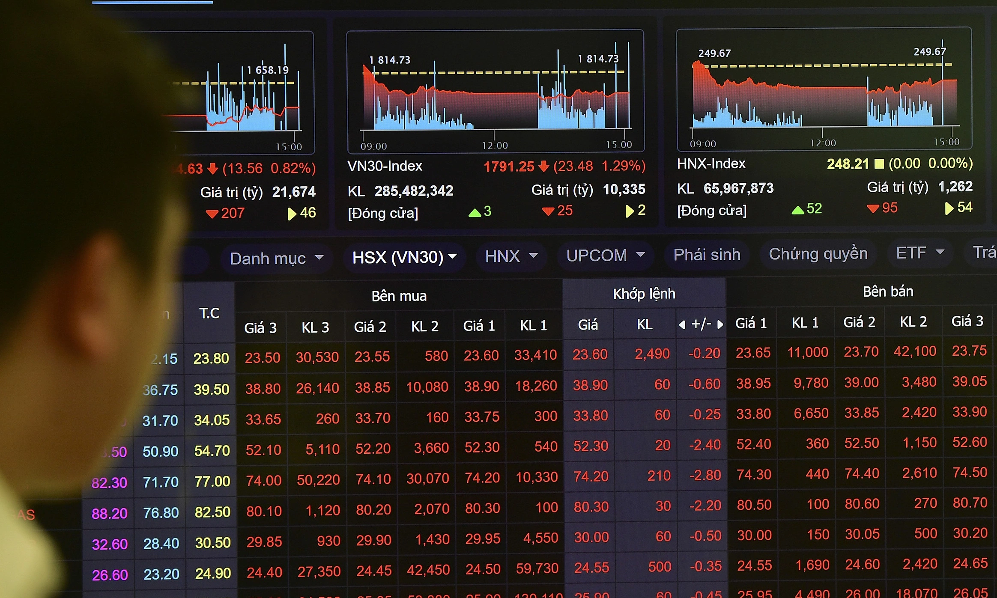Image resolution: width=997 pixels, height=598 pixels.
Task: Click HNX Giá trị value 1,262
Action: (x=955, y=187)
